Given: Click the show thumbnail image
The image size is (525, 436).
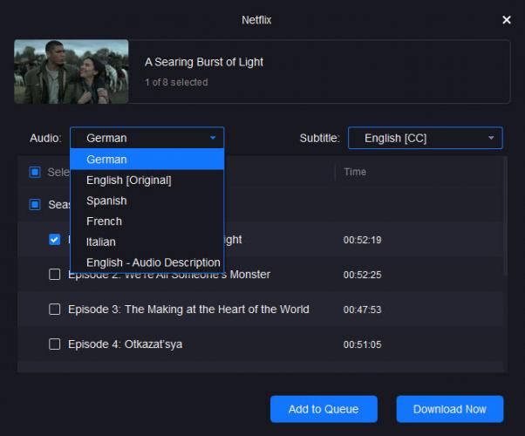Looking at the screenshot, I should pos(72,72).
